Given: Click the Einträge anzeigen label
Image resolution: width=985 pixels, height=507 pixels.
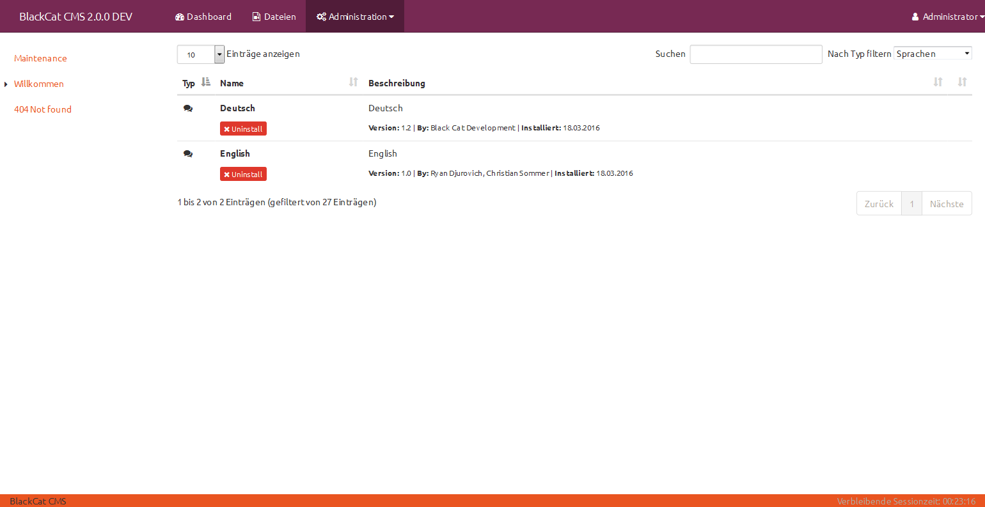Looking at the screenshot, I should [x=263, y=54].
